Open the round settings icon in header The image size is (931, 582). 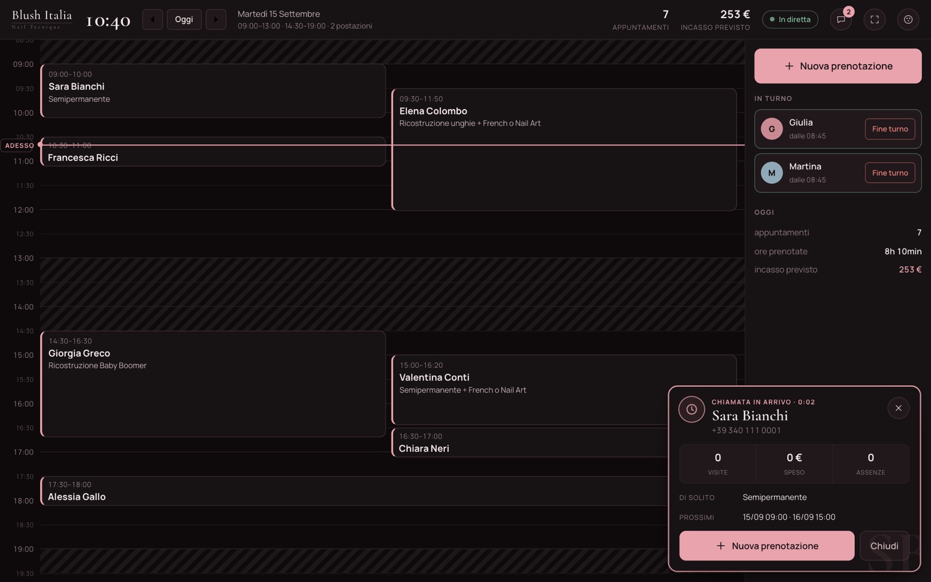pos(908,19)
